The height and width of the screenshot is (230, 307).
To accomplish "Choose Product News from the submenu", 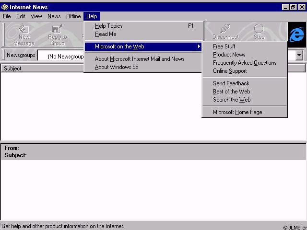I will click(x=245, y=55).
